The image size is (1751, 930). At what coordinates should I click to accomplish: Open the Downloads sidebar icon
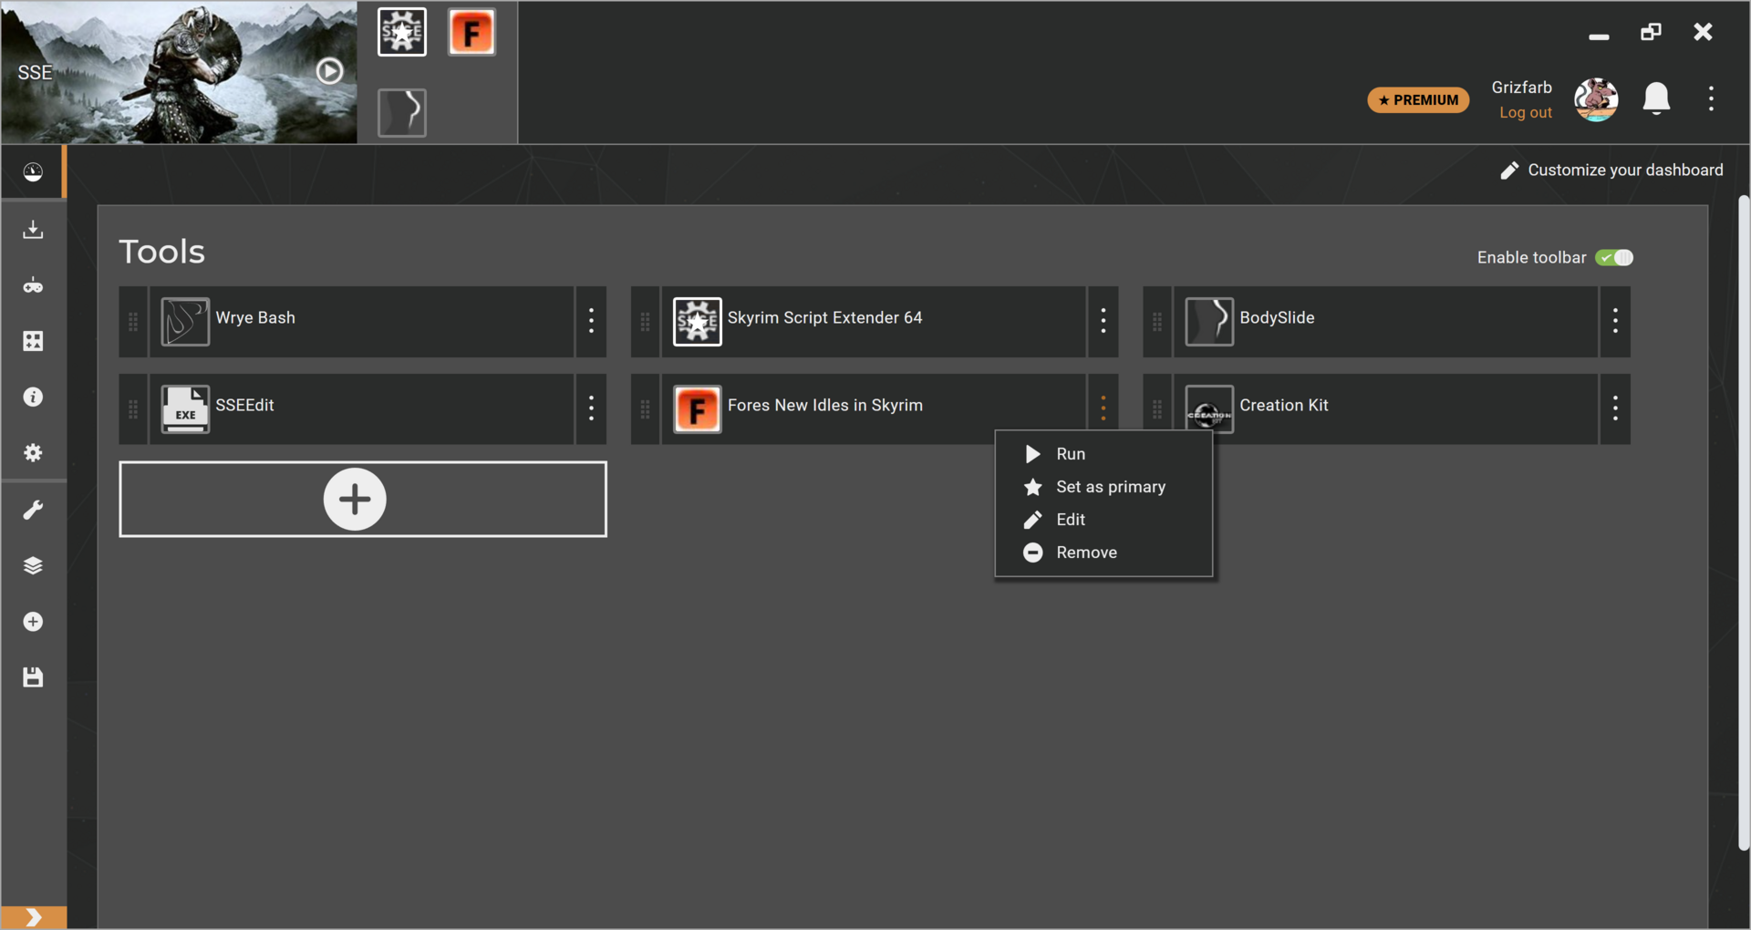pyautogui.click(x=33, y=229)
